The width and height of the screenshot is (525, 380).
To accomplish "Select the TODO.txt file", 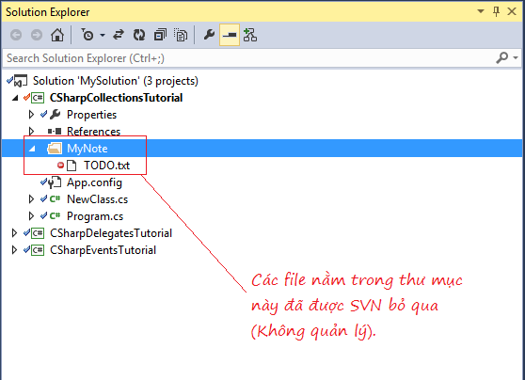I will pos(106,166).
